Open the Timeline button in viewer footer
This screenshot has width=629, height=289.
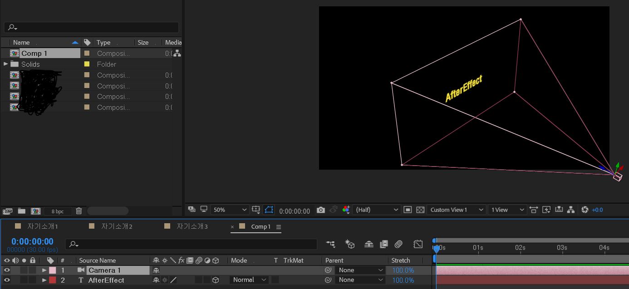coord(559,210)
